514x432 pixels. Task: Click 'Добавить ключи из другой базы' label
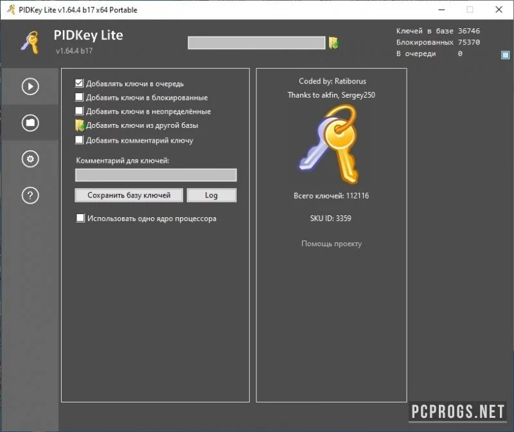coord(142,125)
